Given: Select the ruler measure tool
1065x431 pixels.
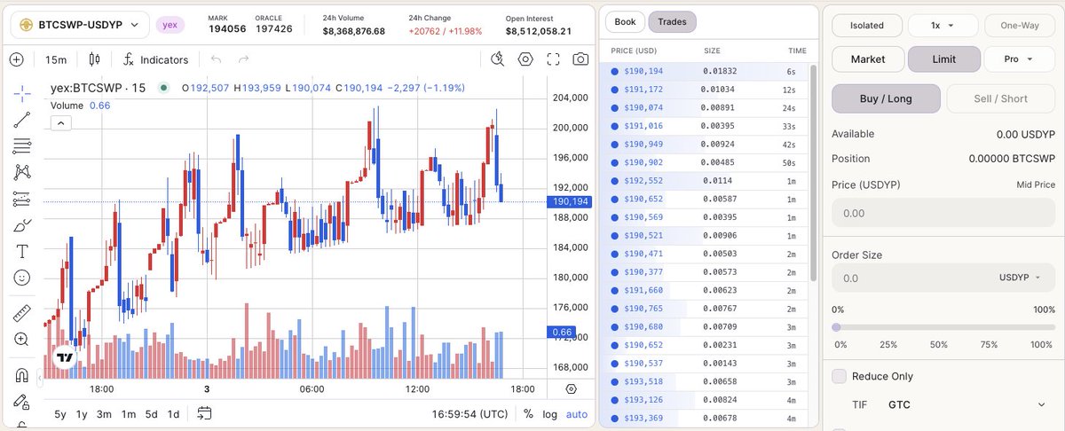Looking at the screenshot, I should click(x=22, y=313).
